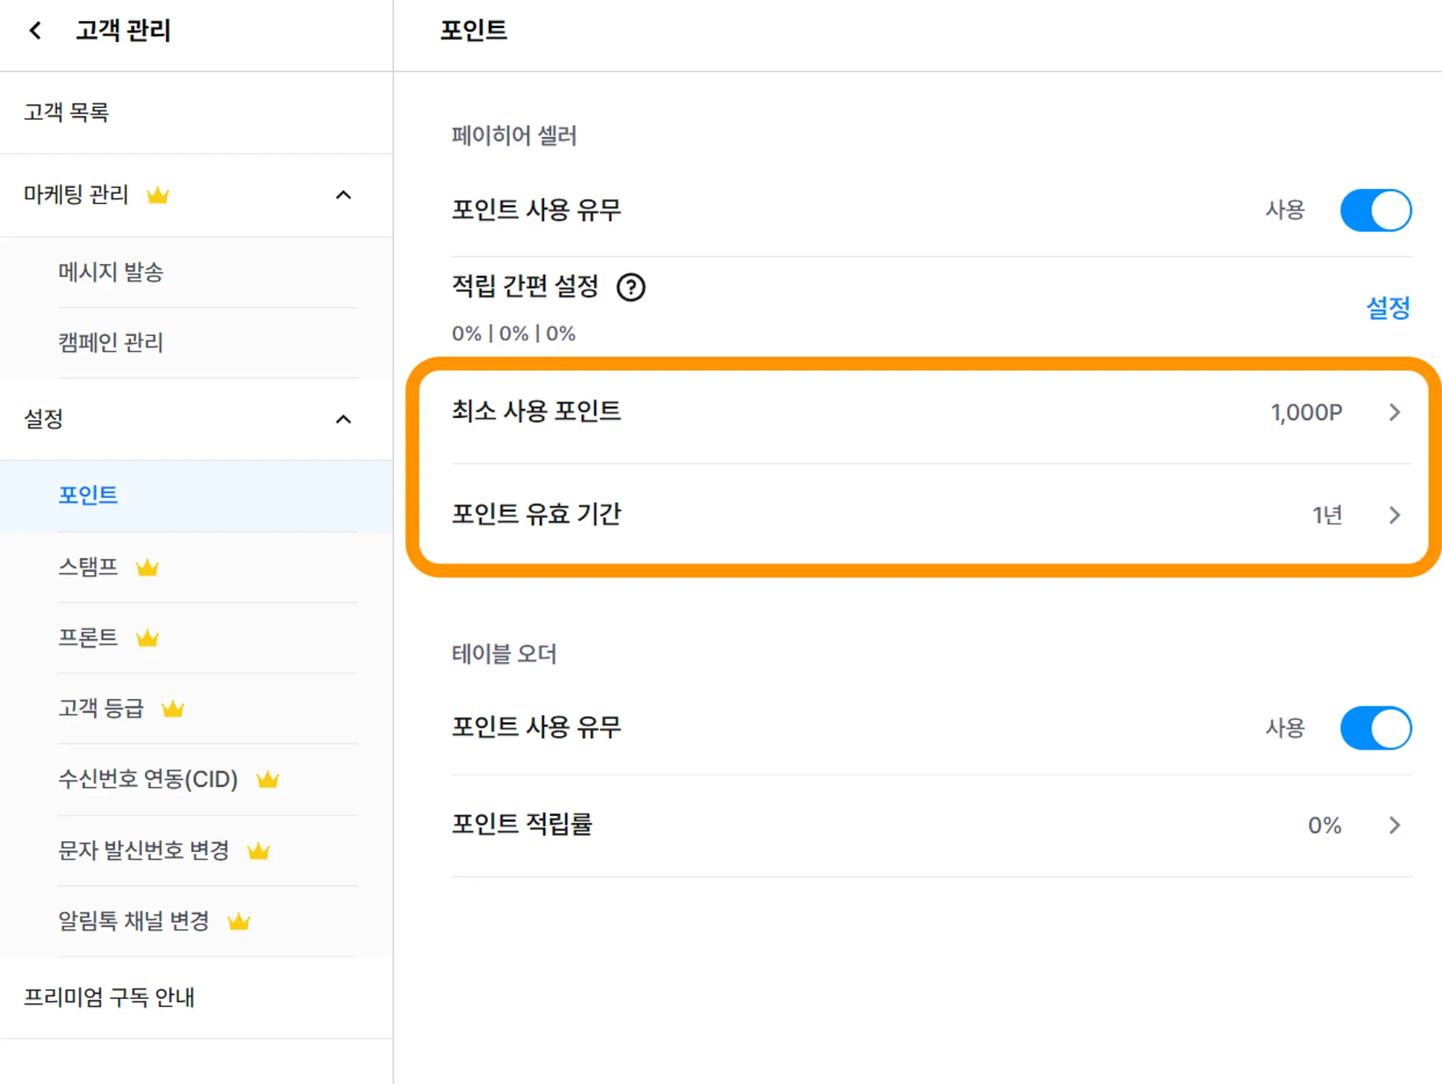1442x1084 pixels.
Task: Select 고객 목록 in the sidebar
Action: pyautogui.click(x=66, y=112)
